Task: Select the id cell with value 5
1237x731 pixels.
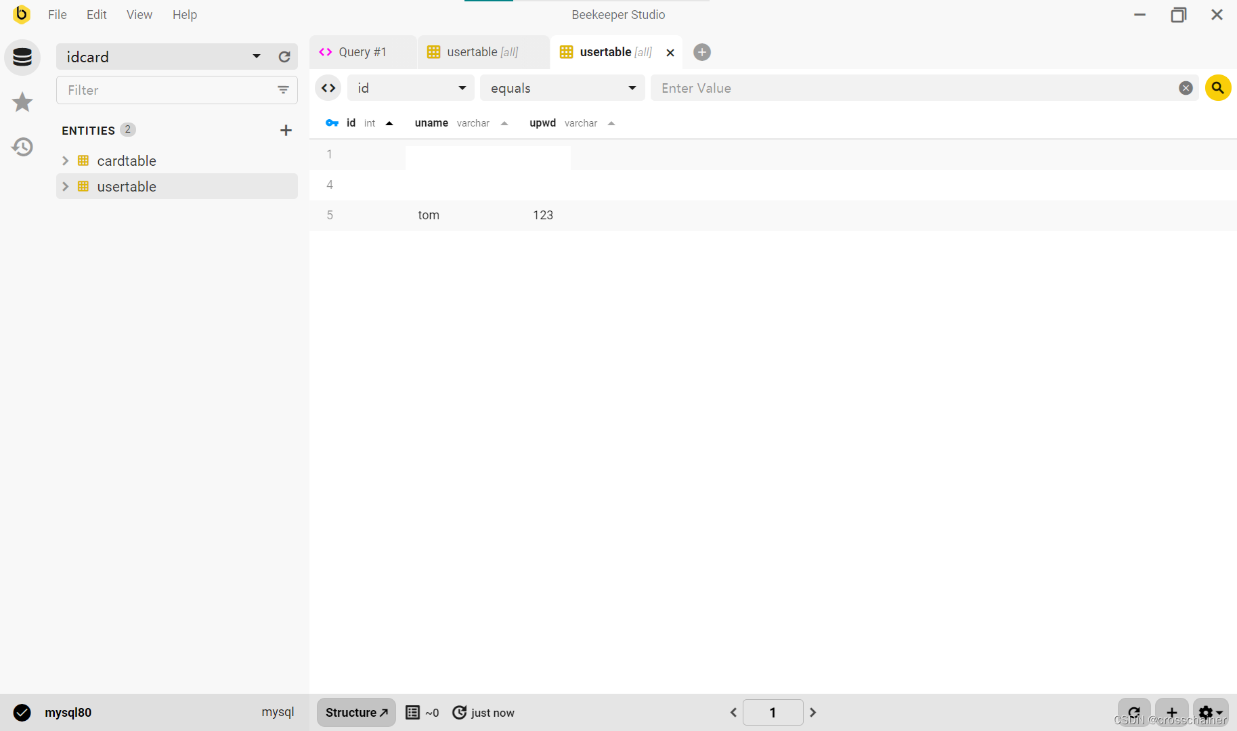Action: pyautogui.click(x=357, y=215)
